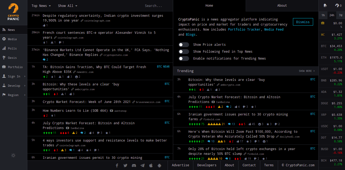
Task: Click the © CryptoPanic.com footer link
Action: 298,165
